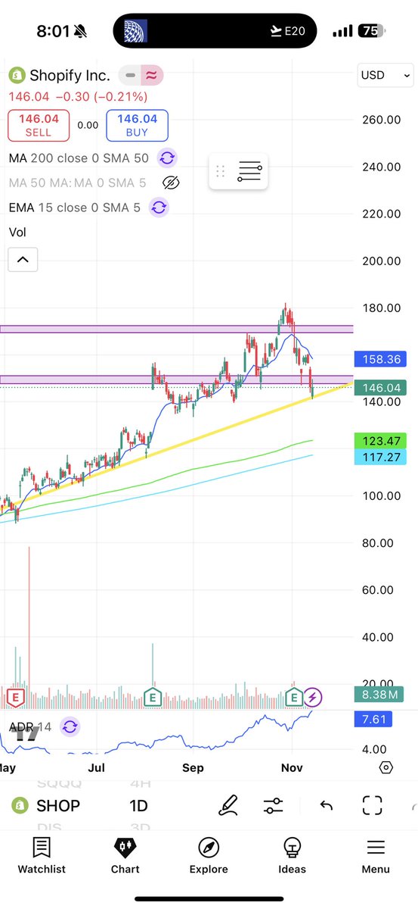This screenshot has height=909, width=418.
Task: Tap the 146.04 current price label
Action: (380, 387)
